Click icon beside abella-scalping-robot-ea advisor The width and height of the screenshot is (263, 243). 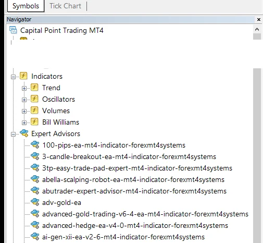click(x=35, y=179)
